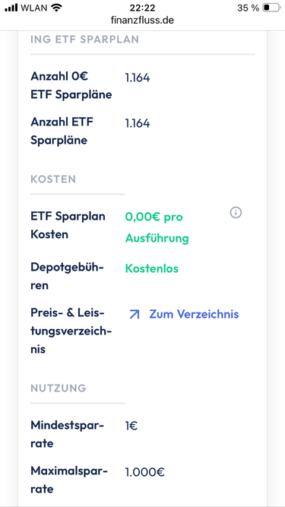
Task: Tap the Wi-Fi icon in the status bar
Action: pos(56,8)
